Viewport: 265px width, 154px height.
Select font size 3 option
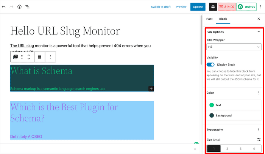tap(241, 149)
